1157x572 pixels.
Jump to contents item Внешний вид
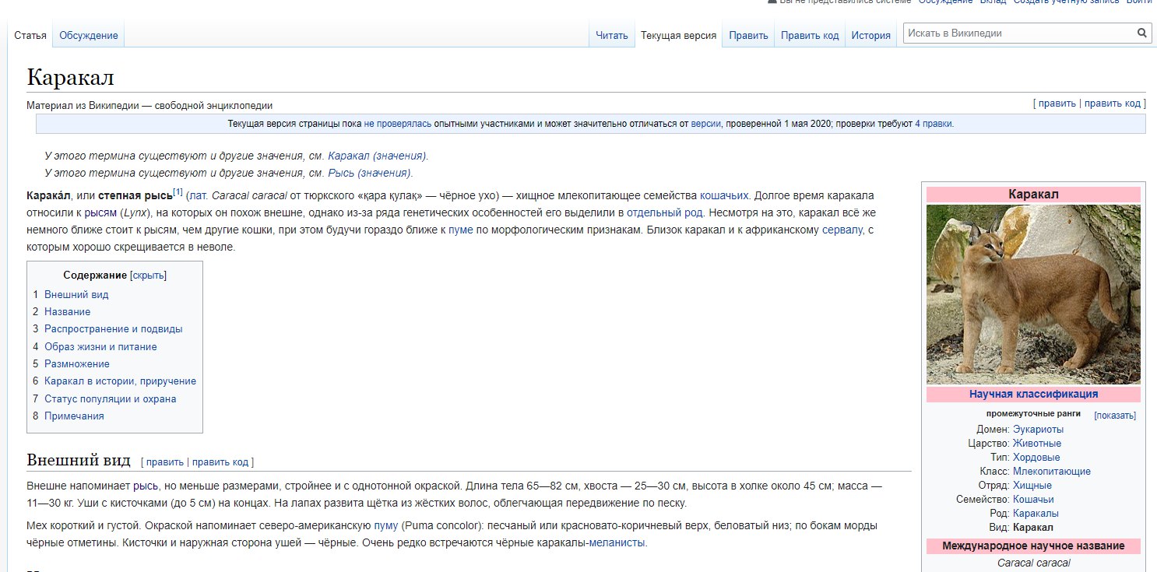[76, 295]
